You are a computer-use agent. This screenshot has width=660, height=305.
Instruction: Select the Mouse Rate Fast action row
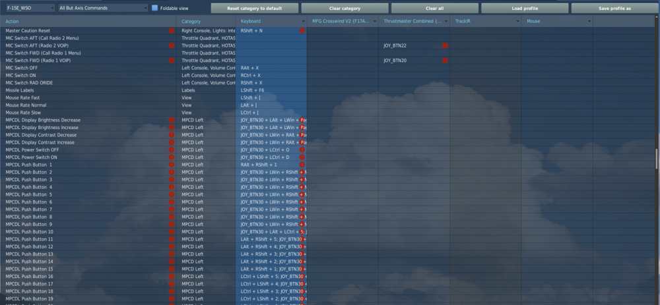(x=88, y=97)
